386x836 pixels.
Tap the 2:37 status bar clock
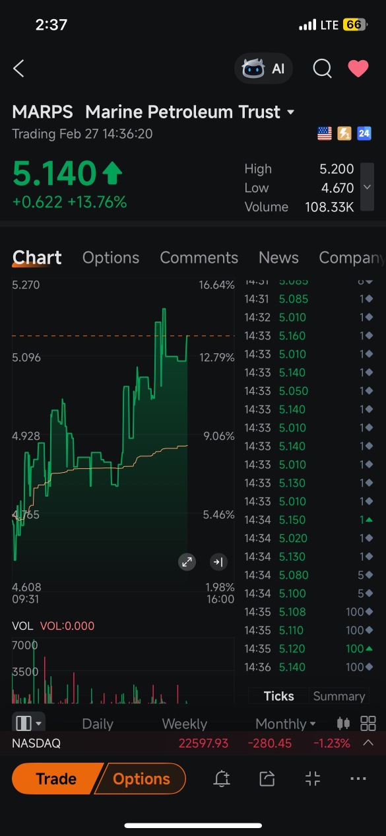tap(51, 25)
